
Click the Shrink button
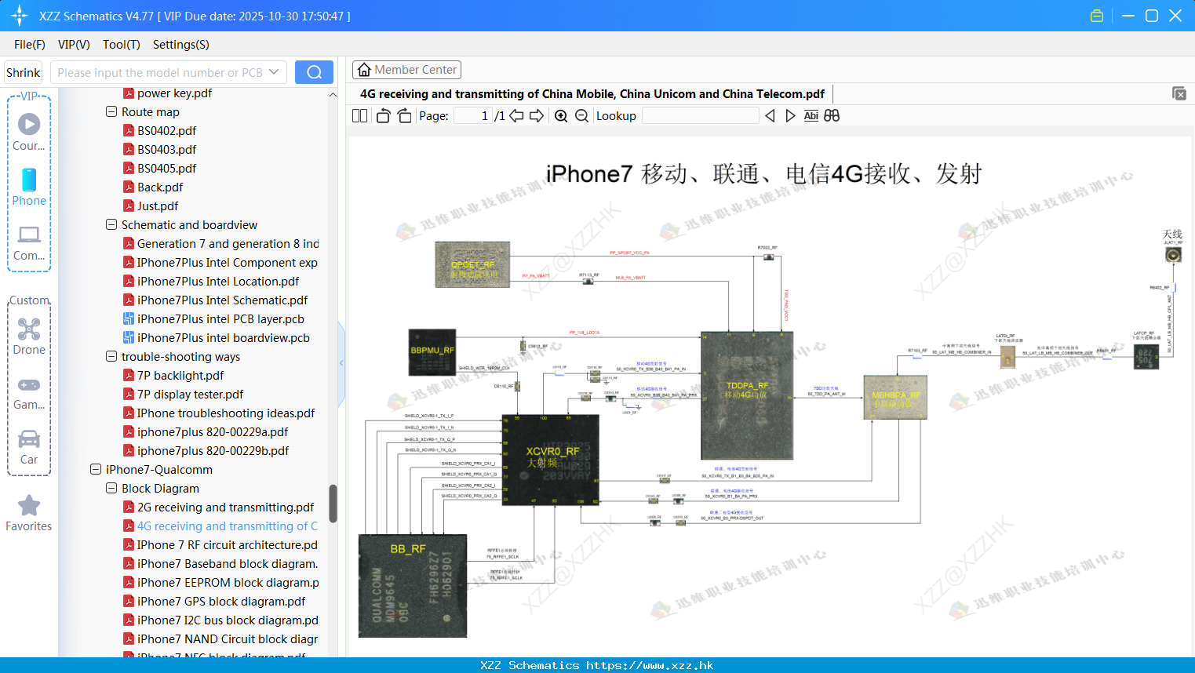pos(23,72)
